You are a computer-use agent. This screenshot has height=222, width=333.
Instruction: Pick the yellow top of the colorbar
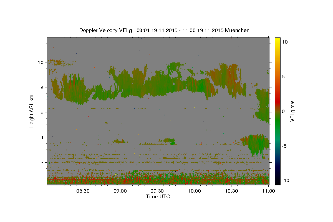[277, 39]
